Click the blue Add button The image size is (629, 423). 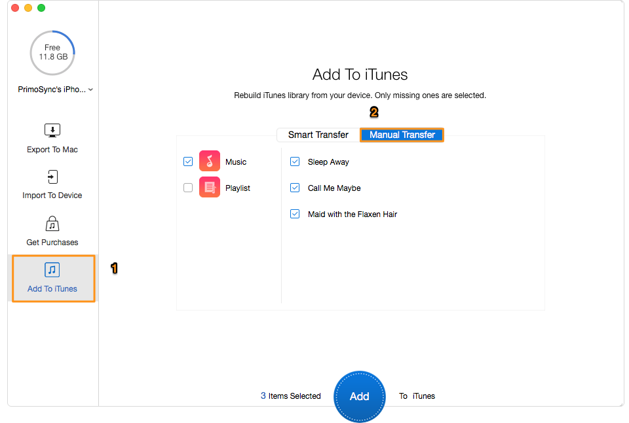[x=360, y=396]
